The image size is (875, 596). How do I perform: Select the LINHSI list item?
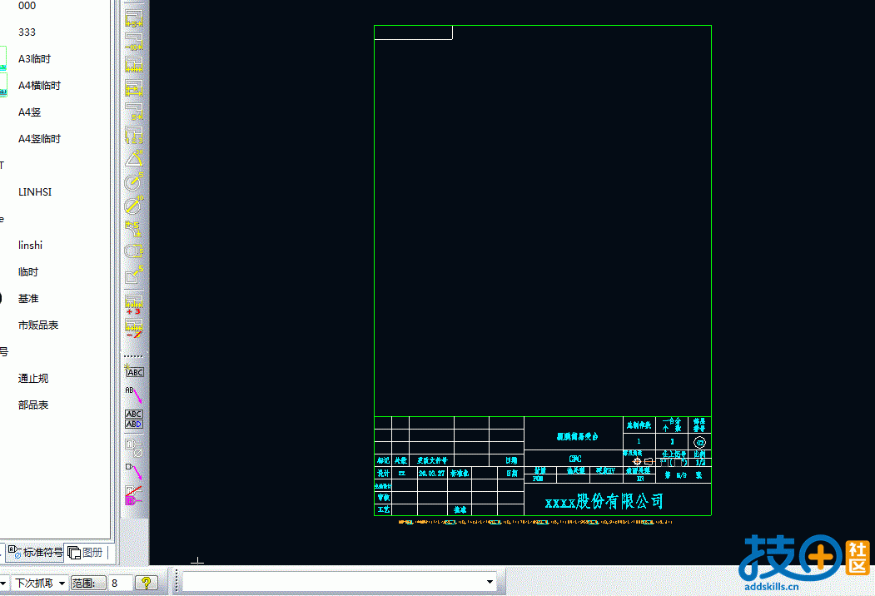[35, 192]
